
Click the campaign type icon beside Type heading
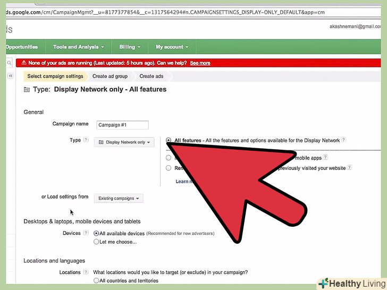tap(27, 90)
